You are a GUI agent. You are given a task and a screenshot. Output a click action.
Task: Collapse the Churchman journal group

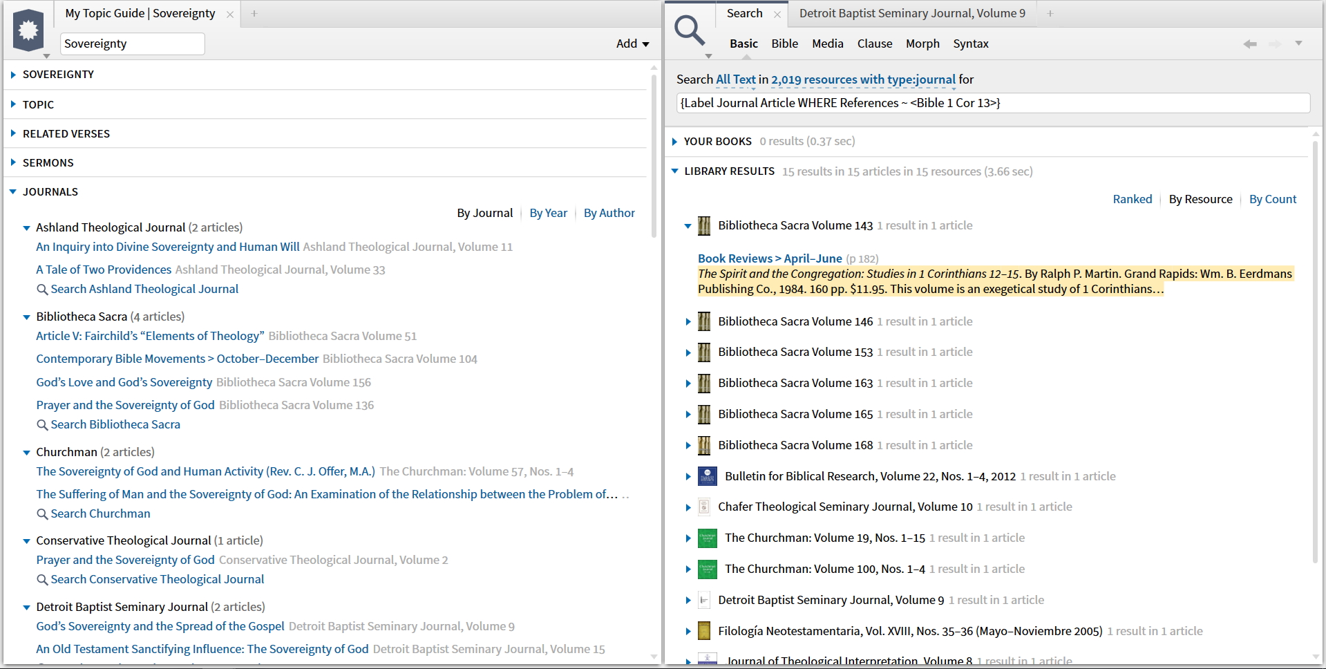[26, 453]
